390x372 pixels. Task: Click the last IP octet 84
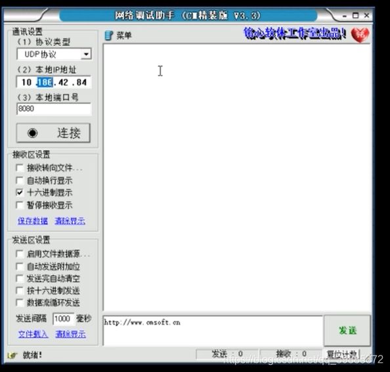(x=81, y=82)
